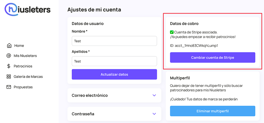
Task: Click the green Stripe checkmark icon
Action: pos(172,32)
